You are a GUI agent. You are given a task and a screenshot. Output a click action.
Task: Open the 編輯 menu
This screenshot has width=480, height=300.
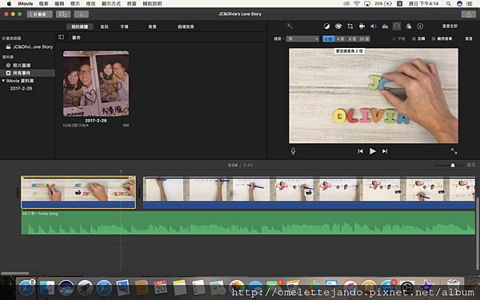point(59,4)
